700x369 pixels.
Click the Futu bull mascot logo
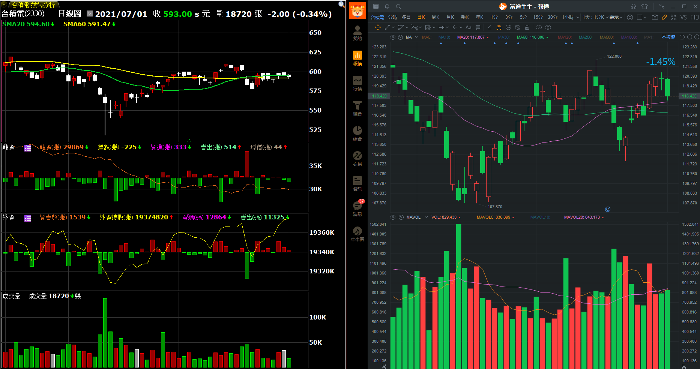coord(358,10)
